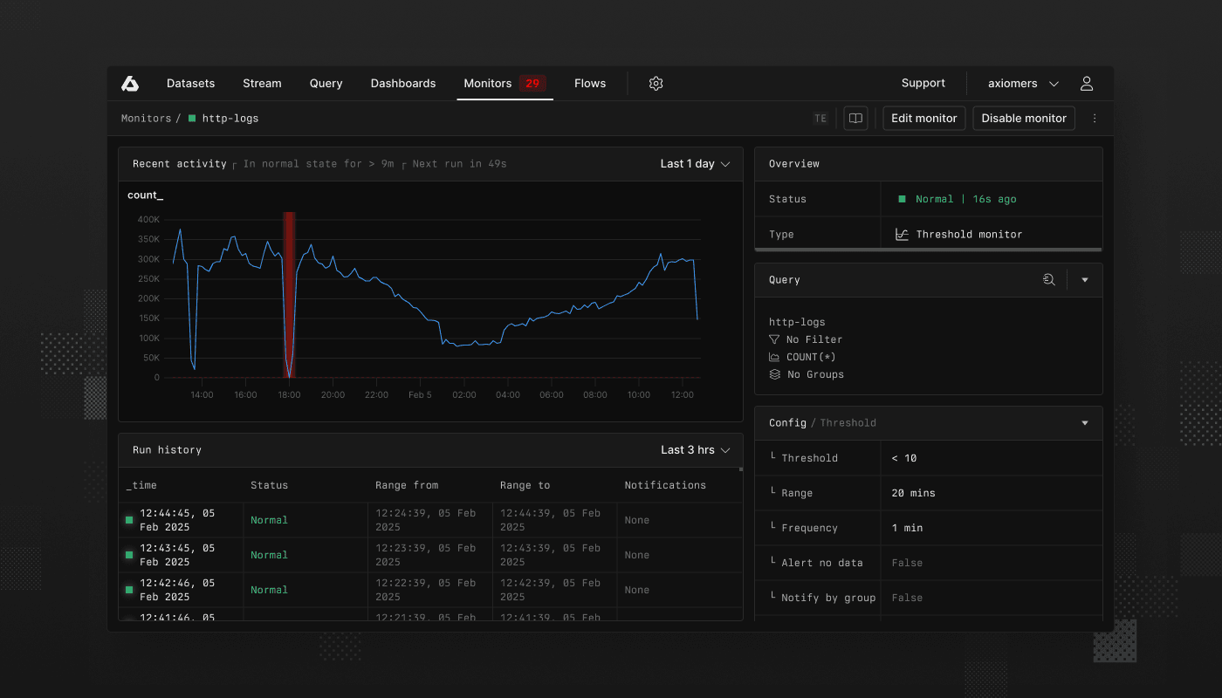Click the Alert no data False value
1222x698 pixels.
click(x=907, y=563)
